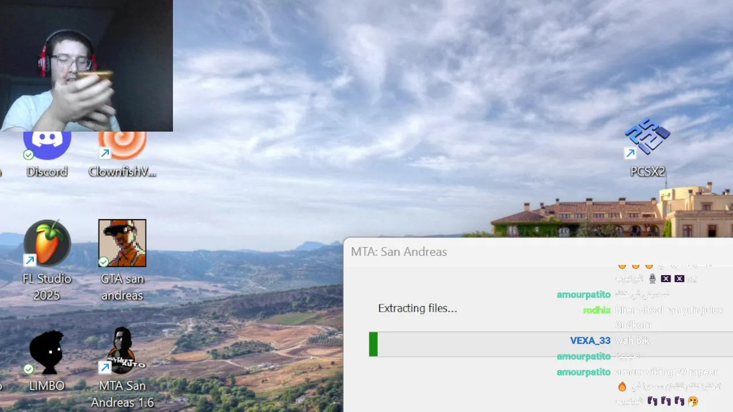Click the FL Studio 2025 label text

pos(47,287)
